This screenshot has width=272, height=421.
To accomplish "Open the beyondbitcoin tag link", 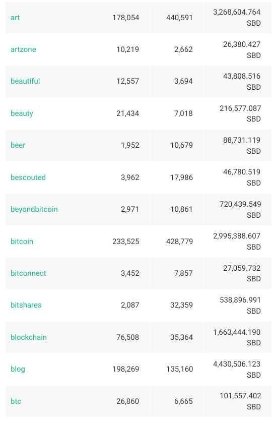I will pos(34,209).
